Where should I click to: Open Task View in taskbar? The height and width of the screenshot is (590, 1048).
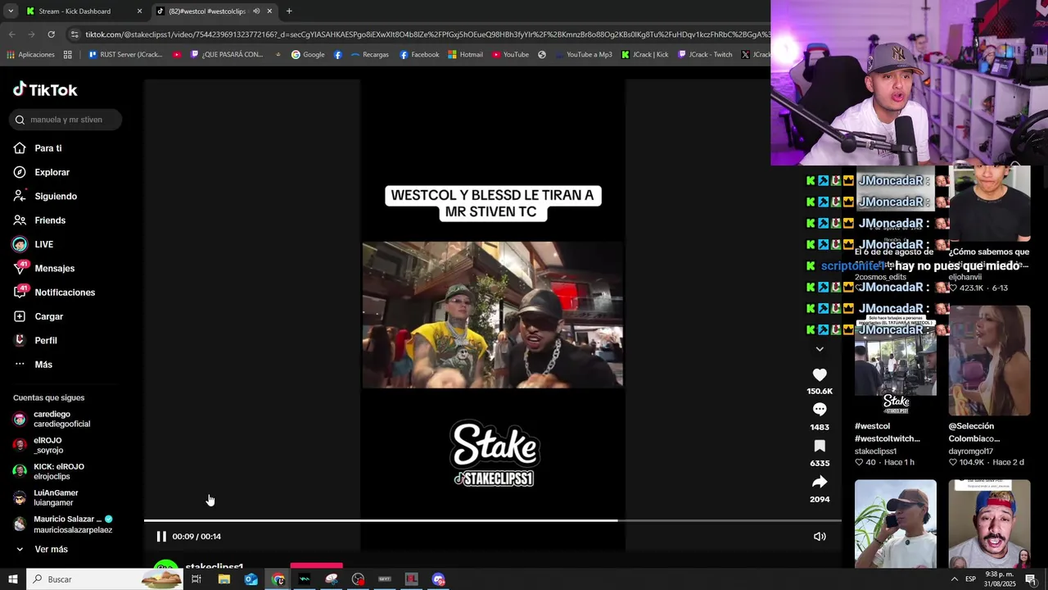[x=196, y=579]
